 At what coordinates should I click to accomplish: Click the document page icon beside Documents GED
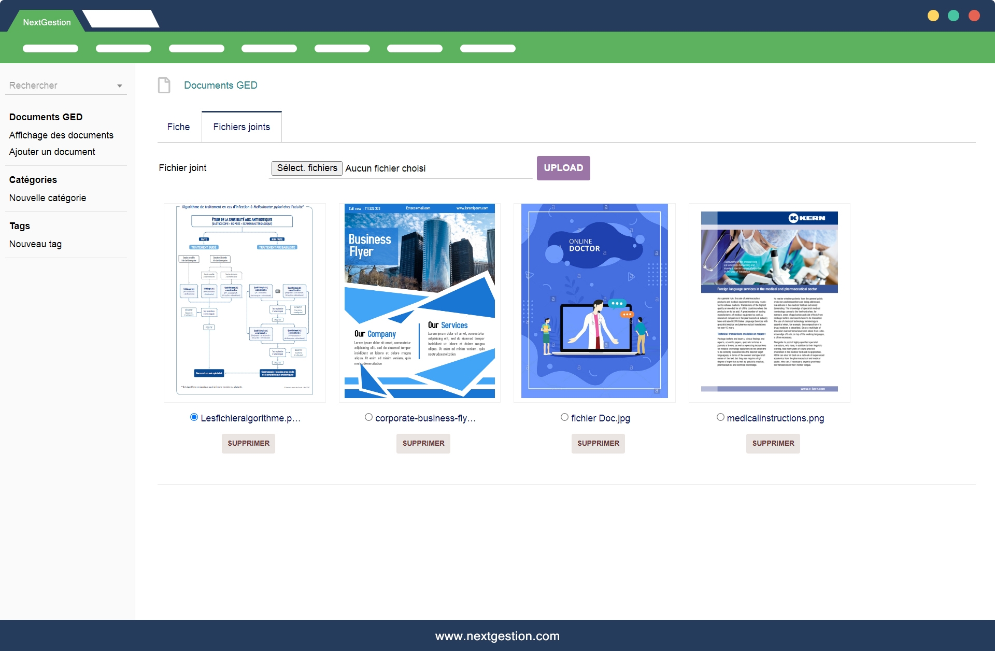(164, 85)
